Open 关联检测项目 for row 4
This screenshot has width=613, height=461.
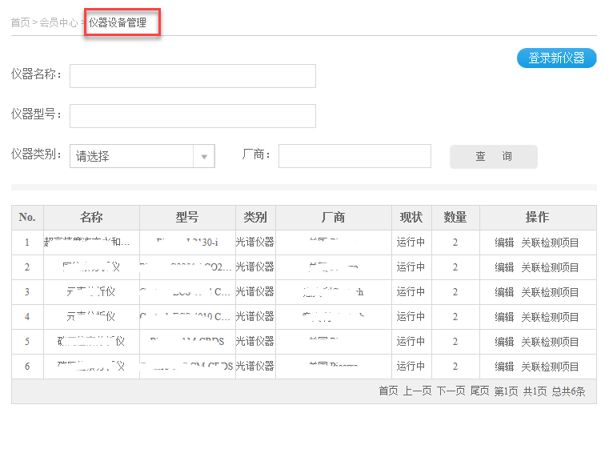[x=550, y=317]
